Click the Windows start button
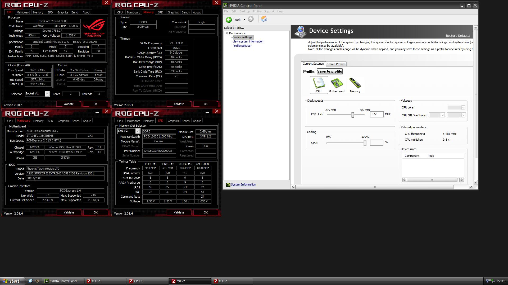Image resolution: width=508 pixels, height=285 pixels. tap(12, 281)
